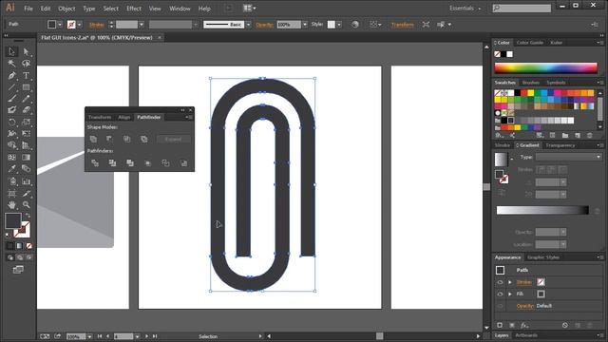Open the gradient Type dropdown
The width and height of the screenshot is (608, 342).
(569, 157)
